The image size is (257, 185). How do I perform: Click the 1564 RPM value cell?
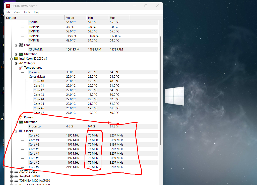(x=73, y=50)
